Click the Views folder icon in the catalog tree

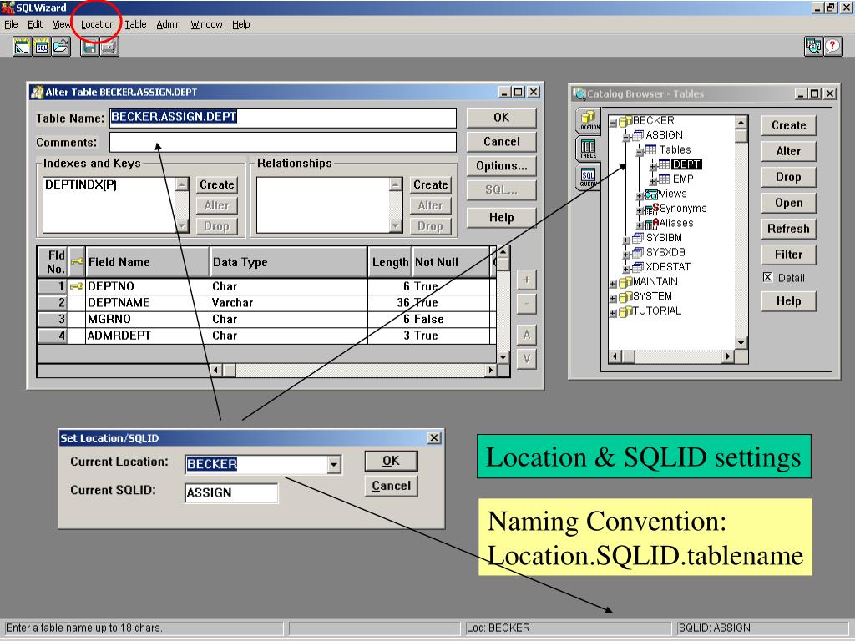[651, 194]
